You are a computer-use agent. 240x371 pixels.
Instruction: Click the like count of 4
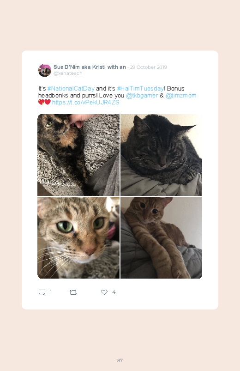(x=114, y=292)
